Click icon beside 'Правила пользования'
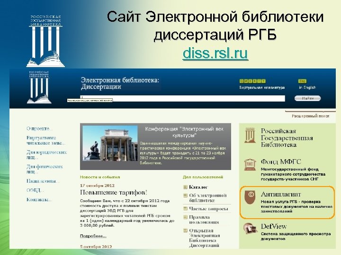Image resolution: width=341 pixels, height=255 pixels. (185, 217)
